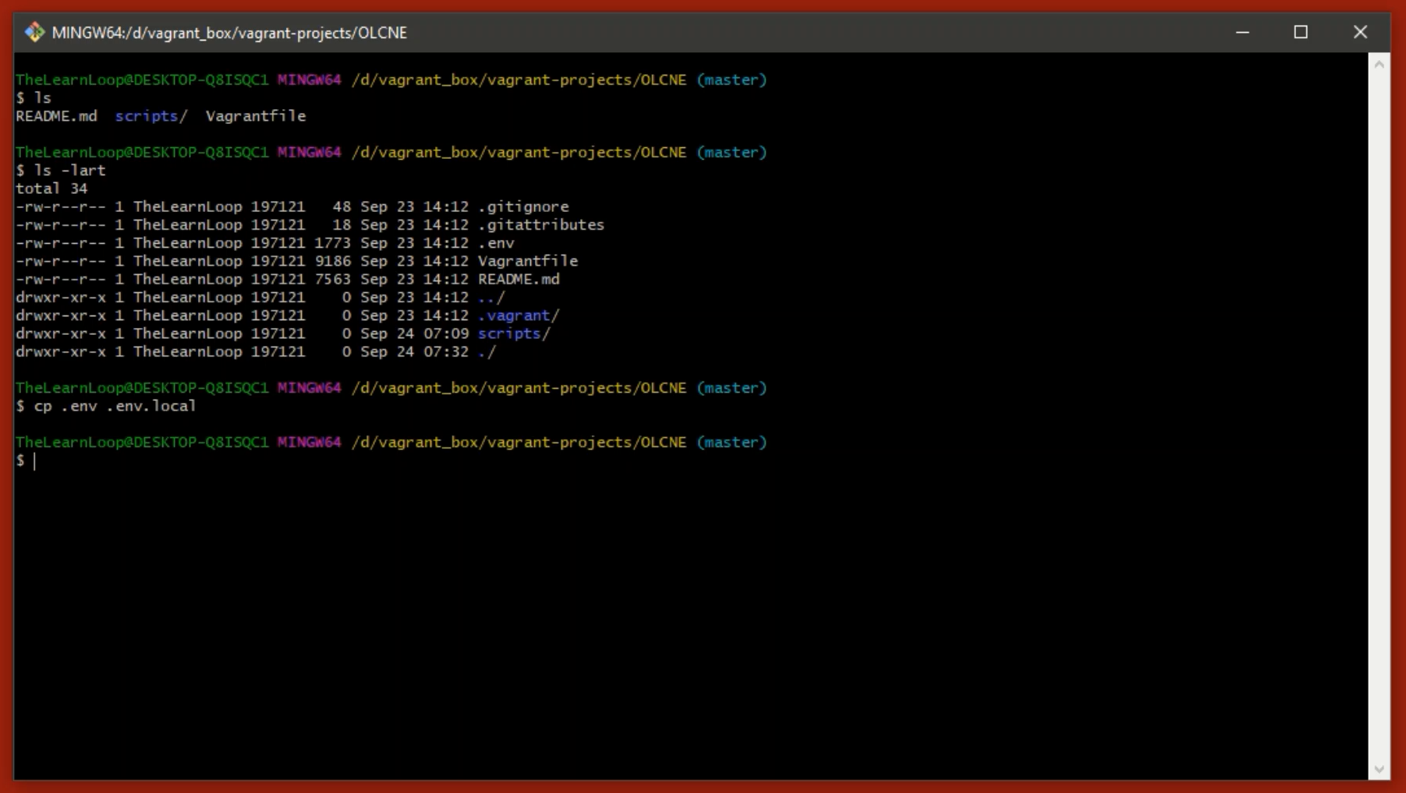Click the .gitignore file name in listing
Screen dimensions: 1406x793
pos(523,206)
